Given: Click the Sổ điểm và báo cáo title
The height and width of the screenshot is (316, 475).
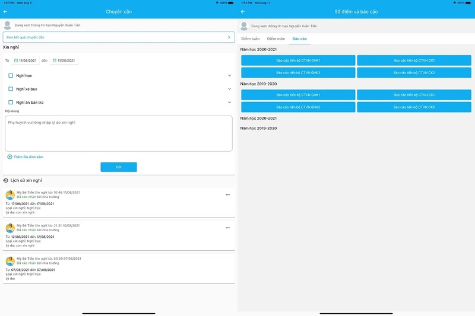Looking at the screenshot, I should point(356,11).
